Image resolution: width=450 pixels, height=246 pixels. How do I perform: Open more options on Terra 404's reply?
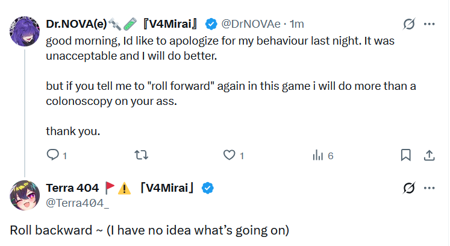pyautogui.click(x=430, y=188)
